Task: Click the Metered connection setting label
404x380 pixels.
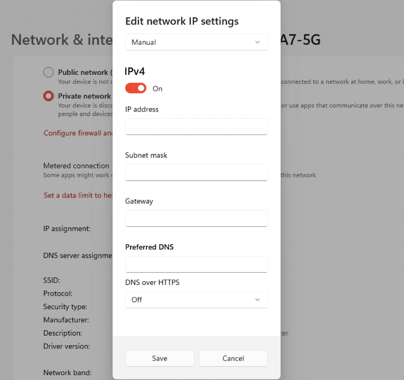Action: (76, 166)
